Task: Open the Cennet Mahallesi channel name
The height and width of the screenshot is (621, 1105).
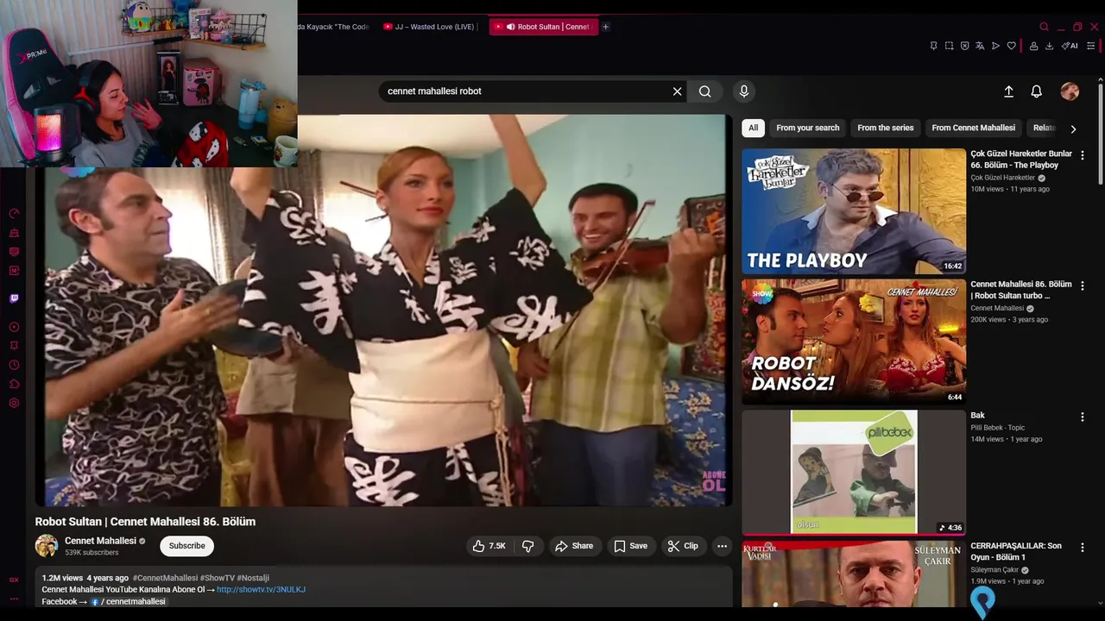Action: (100, 541)
